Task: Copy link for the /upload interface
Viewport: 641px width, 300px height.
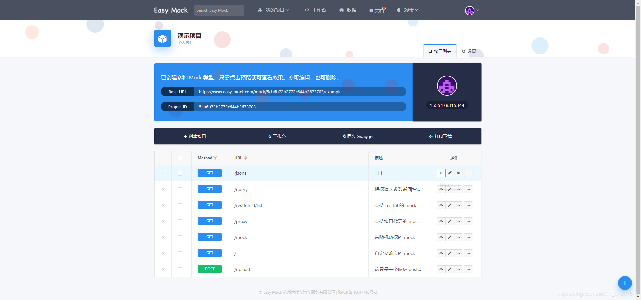Action: [x=458, y=269]
